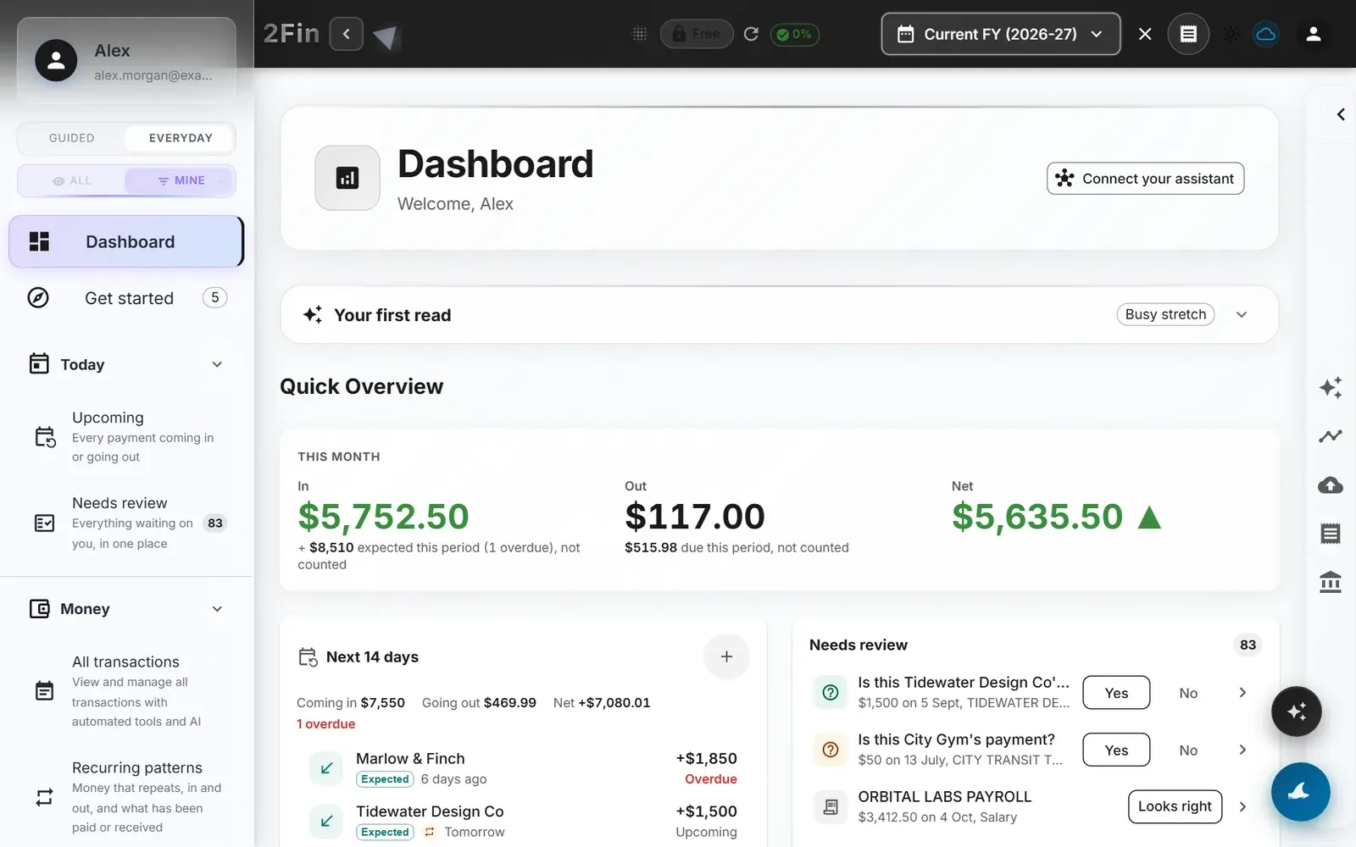Expand the Your first read section chevron

coord(1242,314)
